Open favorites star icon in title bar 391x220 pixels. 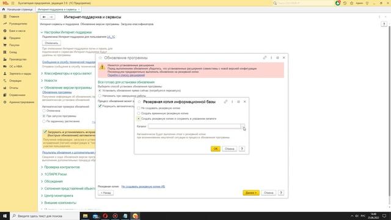[x=352, y=3]
